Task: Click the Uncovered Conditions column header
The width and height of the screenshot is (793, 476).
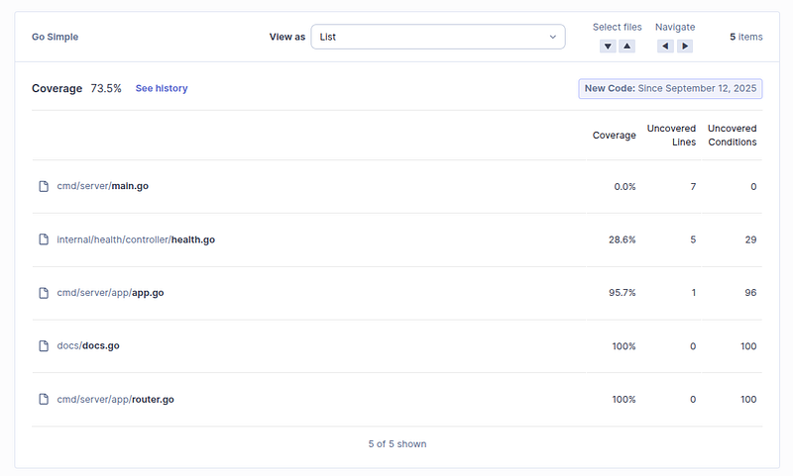Action: click(732, 136)
